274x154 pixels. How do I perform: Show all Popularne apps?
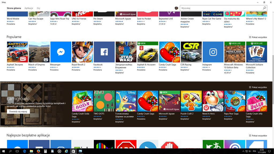(258, 37)
